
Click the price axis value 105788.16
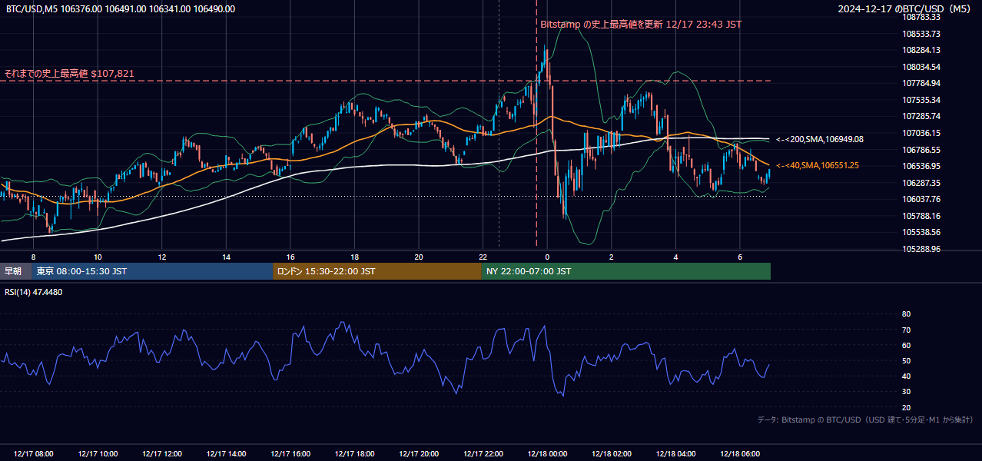click(x=921, y=216)
